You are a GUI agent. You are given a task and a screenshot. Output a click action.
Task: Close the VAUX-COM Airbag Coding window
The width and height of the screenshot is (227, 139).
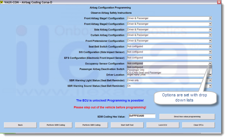[219, 2]
